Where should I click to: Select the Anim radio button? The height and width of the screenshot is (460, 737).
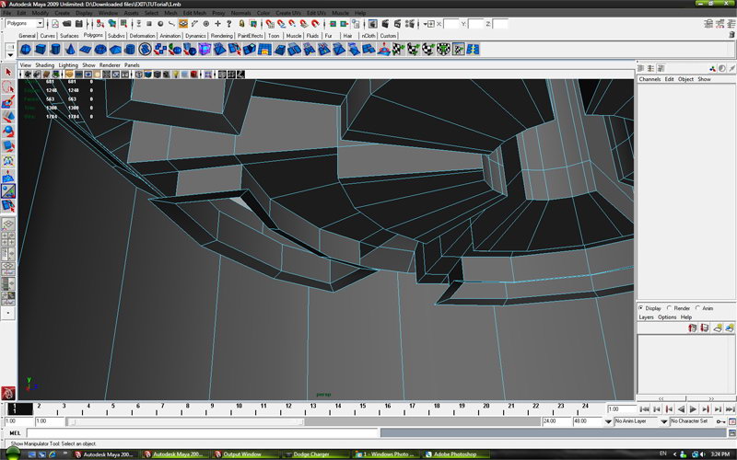click(698, 308)
